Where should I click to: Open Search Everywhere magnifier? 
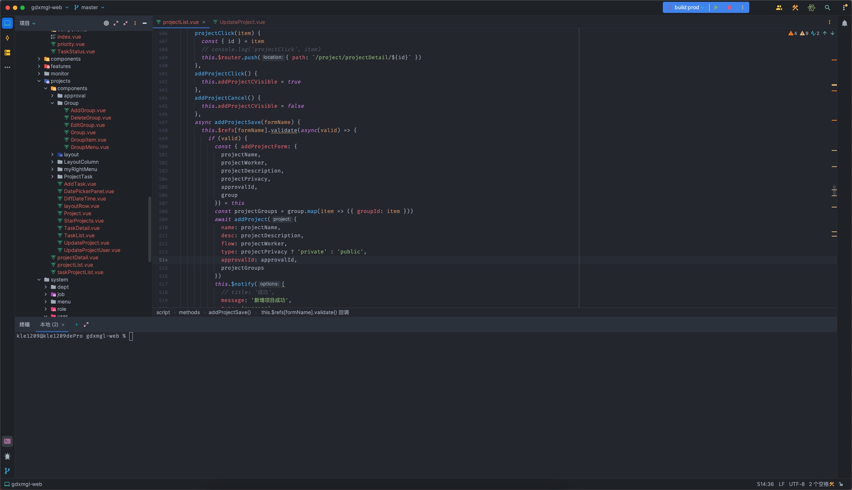coord(828,7)
